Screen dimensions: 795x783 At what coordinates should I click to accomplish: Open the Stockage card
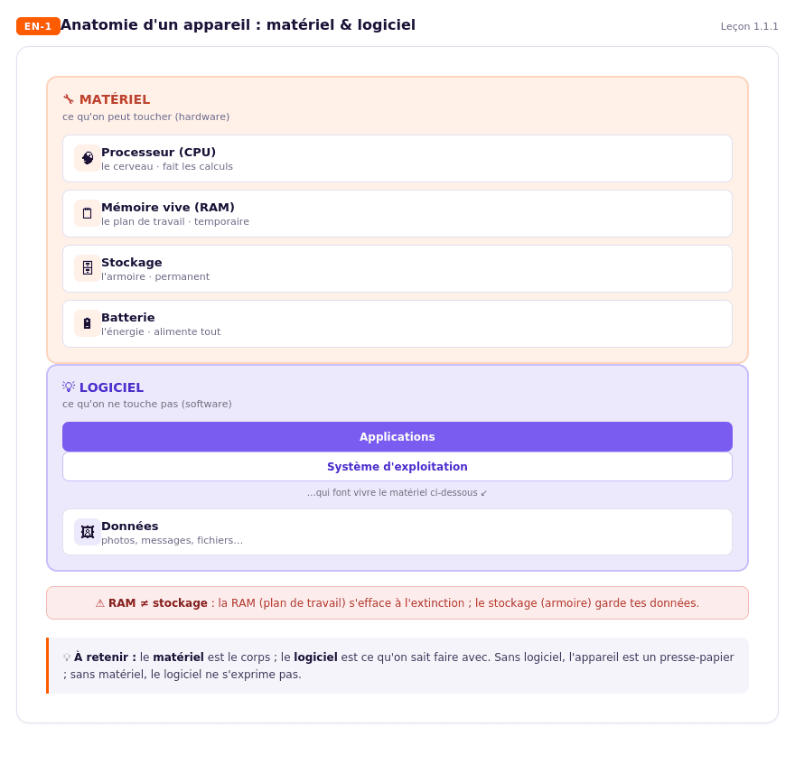(397, 268)
